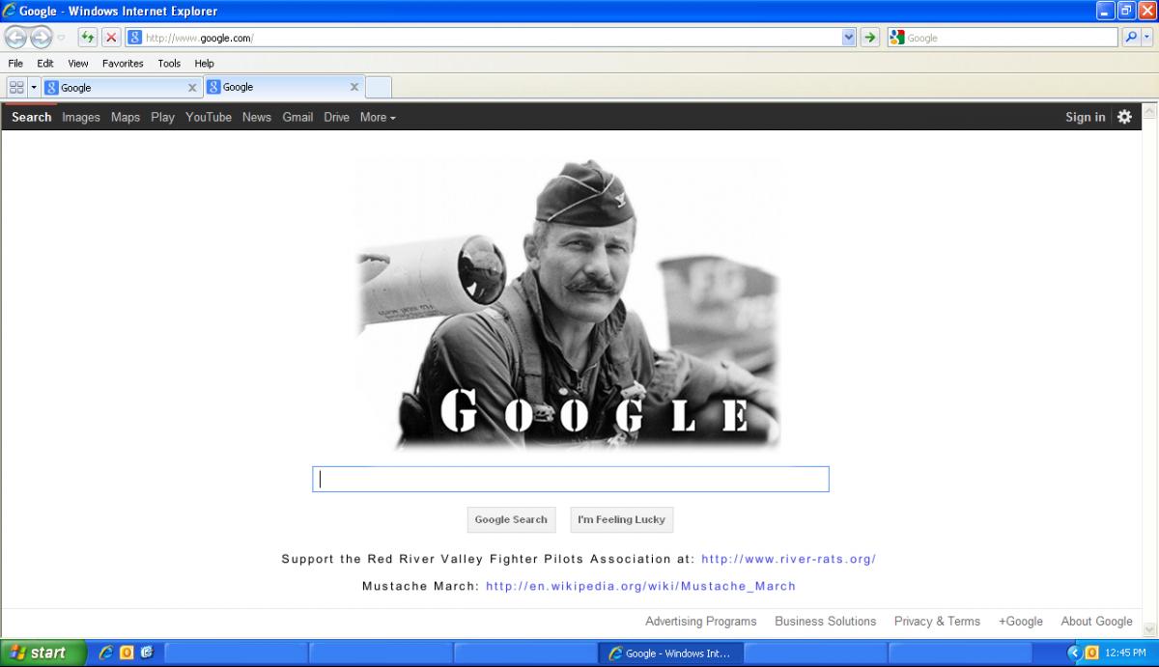Expand the address bar history dropdown

tap(849, 38)
